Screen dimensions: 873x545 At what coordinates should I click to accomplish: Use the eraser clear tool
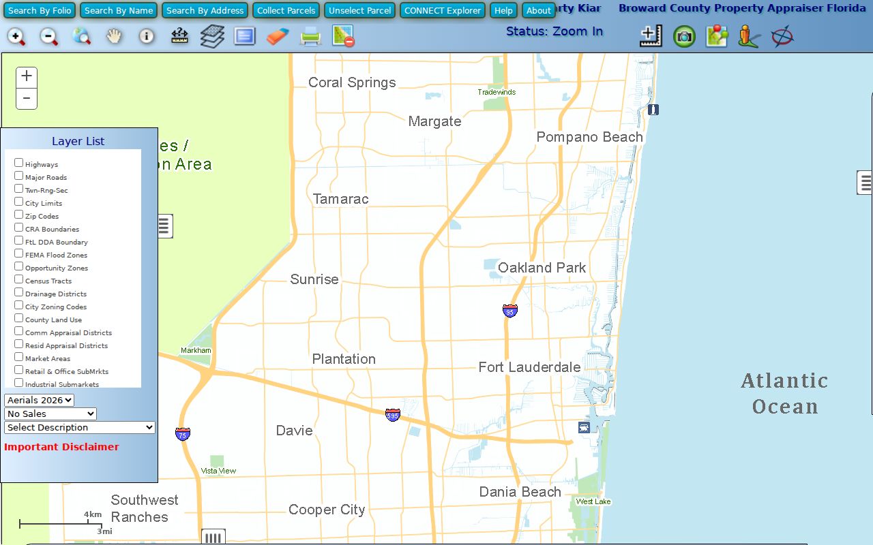coord(278,36)
